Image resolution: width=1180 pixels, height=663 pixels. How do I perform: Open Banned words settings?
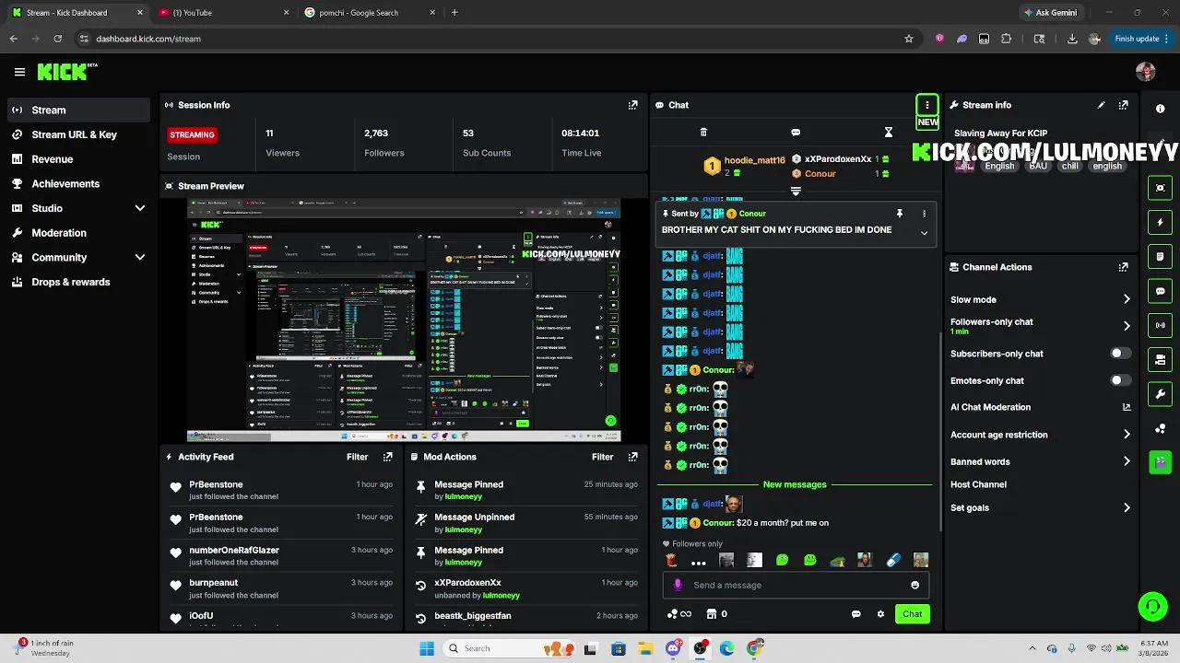(1040, 461)
